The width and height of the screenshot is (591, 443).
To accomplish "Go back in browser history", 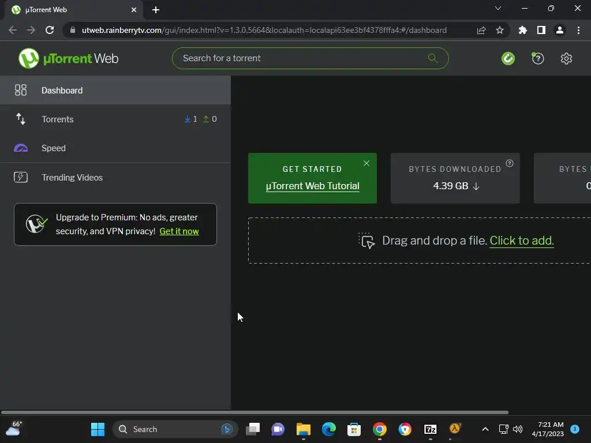I will pyautogui.click(x=13, y=30).
